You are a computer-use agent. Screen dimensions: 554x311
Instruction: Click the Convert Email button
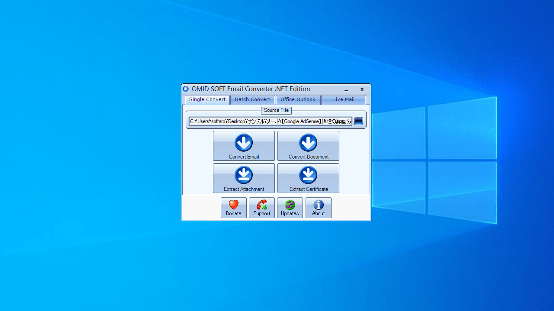(x=244, y=146)
